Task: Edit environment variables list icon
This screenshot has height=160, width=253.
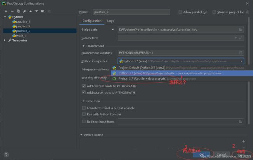Action: tap(241, 53)
